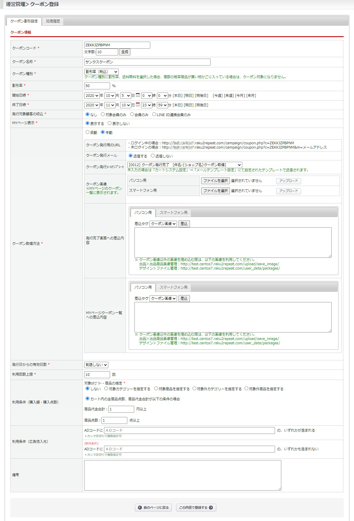Image resolution: width=354 pixels, height=521 pixels.
Task: Click the 備考 notes textarea
Action: pyautogui.click(x=183, y=475)
